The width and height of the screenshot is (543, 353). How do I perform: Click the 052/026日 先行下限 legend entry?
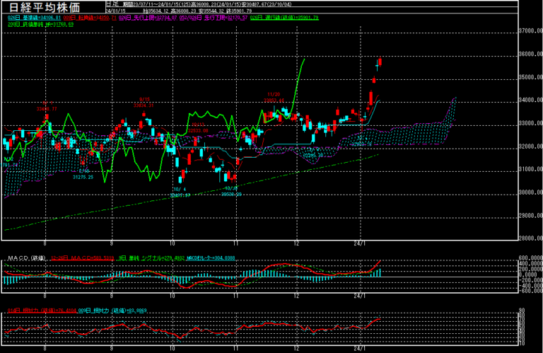coord(214,18)
